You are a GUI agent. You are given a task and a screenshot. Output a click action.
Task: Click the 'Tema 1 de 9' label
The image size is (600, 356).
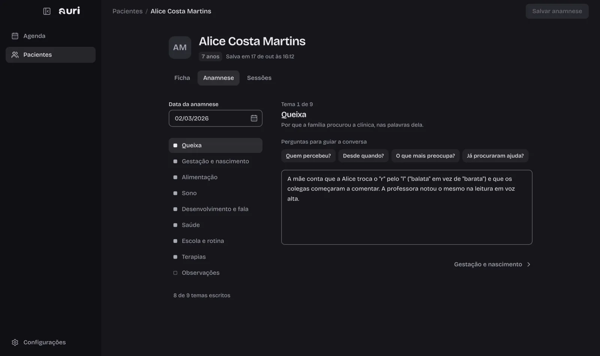click(x=297, y=104)
